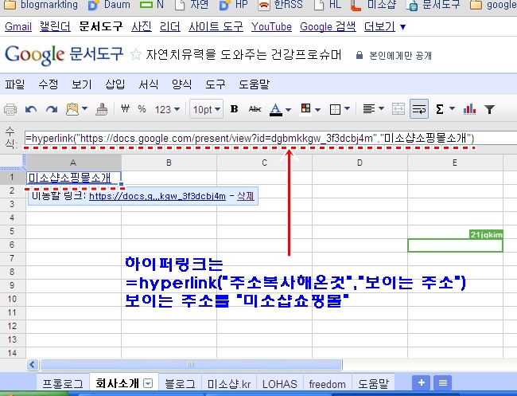This screenshot has height=396, width=517.
Task: Click the background color grid icon
Action: coord(305,108)
